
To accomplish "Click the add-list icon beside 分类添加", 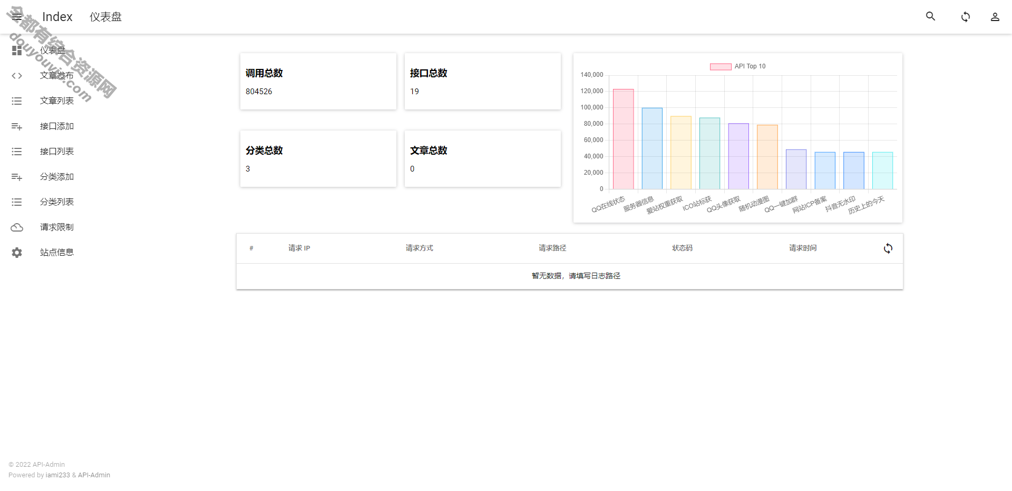I will (17, 177).
